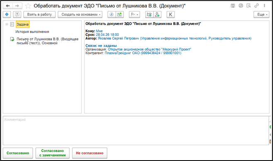Click the save diskette icon in title bar
273x161 pixels.
[233, 6]
